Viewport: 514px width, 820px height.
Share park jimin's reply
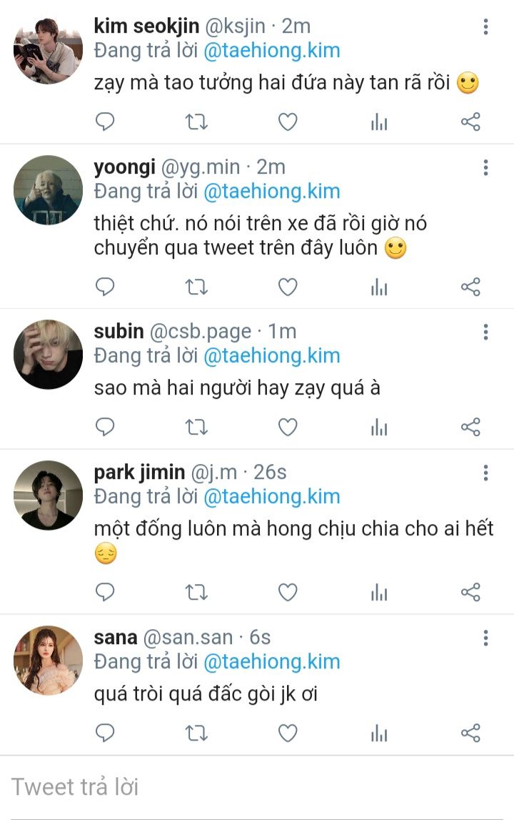click(470, 592)
